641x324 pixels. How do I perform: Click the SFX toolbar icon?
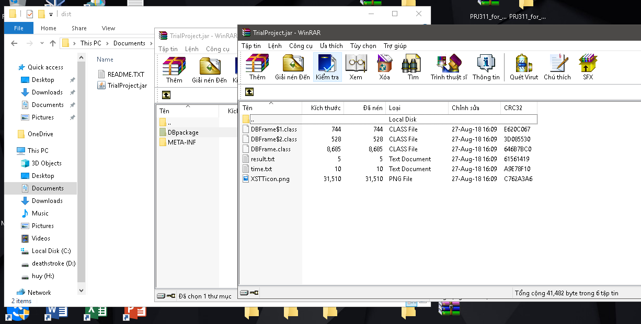[x=588, y=67]
